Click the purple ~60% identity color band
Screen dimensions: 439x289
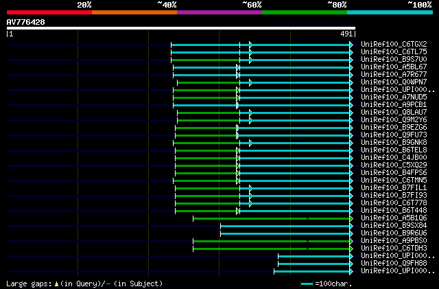(219, 12)
